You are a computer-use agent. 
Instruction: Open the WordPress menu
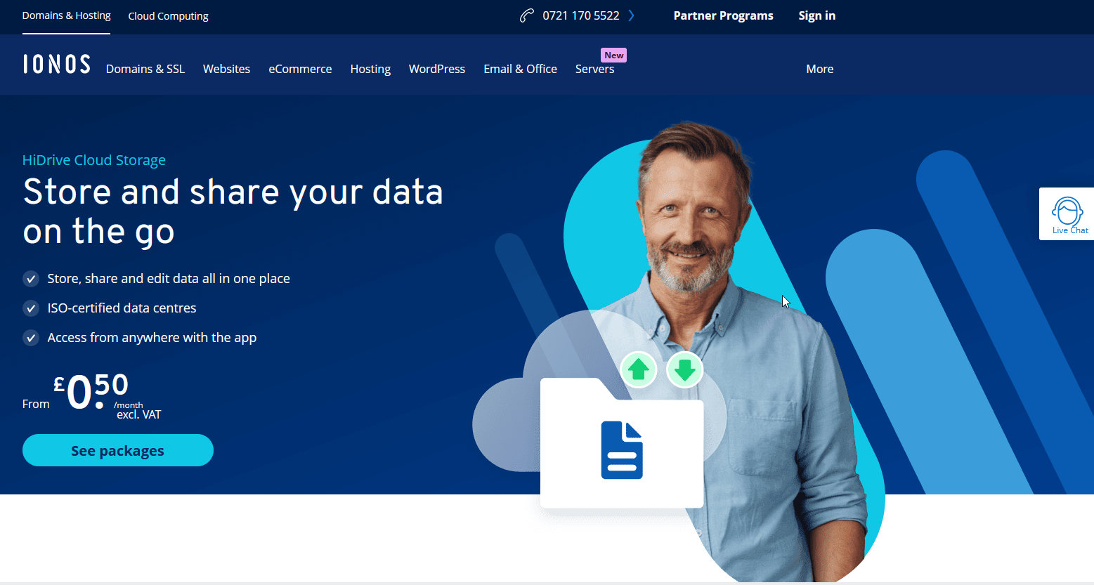(x=437, y=69)
